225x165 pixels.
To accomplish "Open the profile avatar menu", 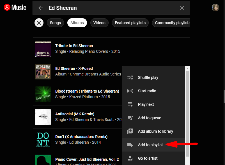I will [215, 8].
